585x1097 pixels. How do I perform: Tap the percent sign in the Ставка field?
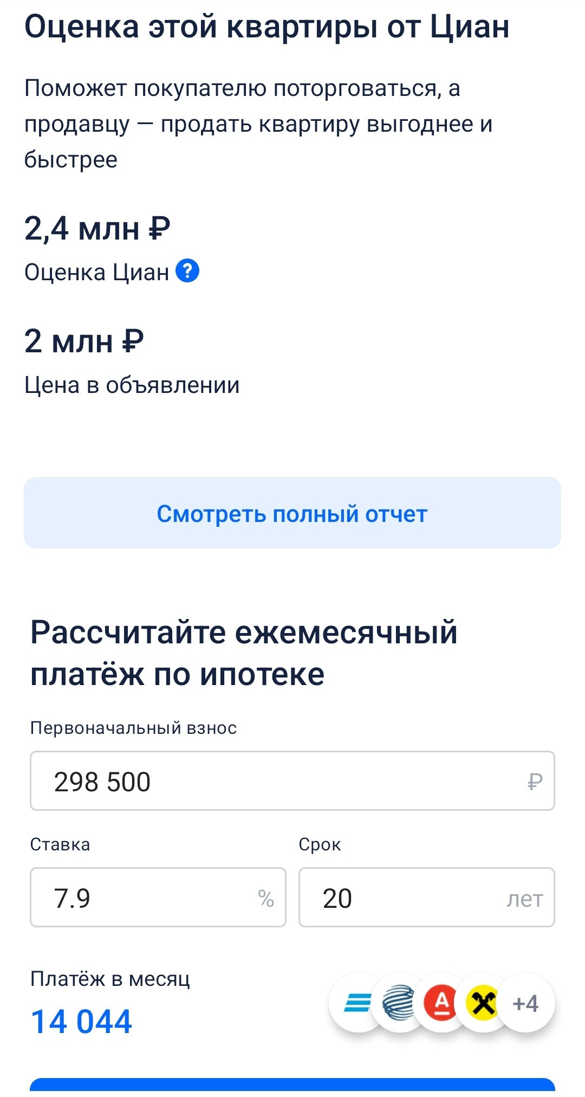pyautogui.click(x=266, y=898)
